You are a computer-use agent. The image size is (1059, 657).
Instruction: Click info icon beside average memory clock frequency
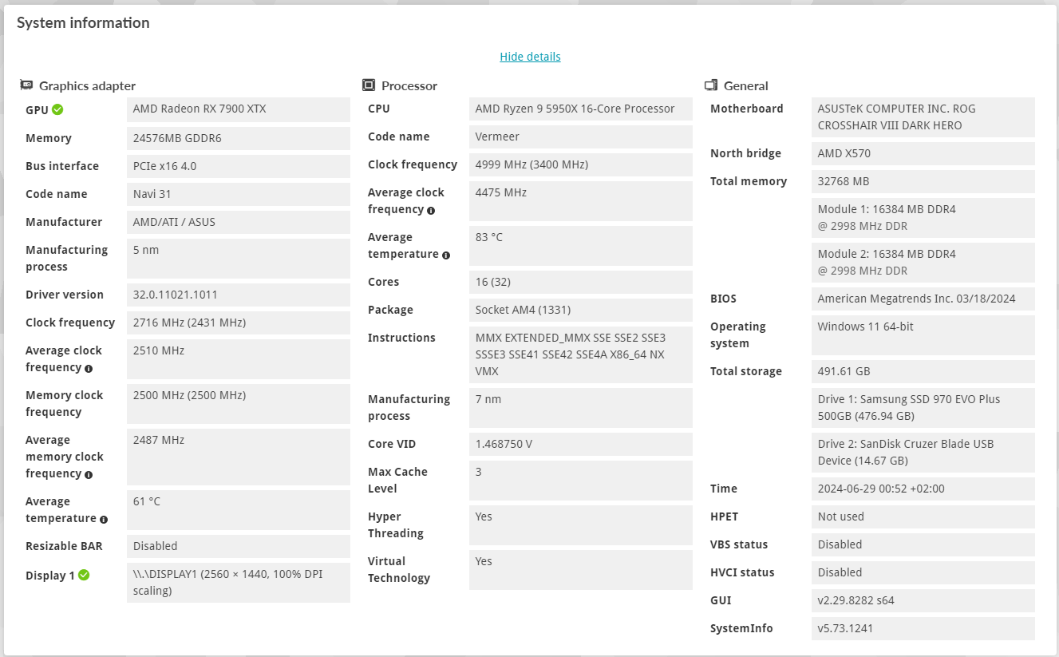tap(89, 474)
